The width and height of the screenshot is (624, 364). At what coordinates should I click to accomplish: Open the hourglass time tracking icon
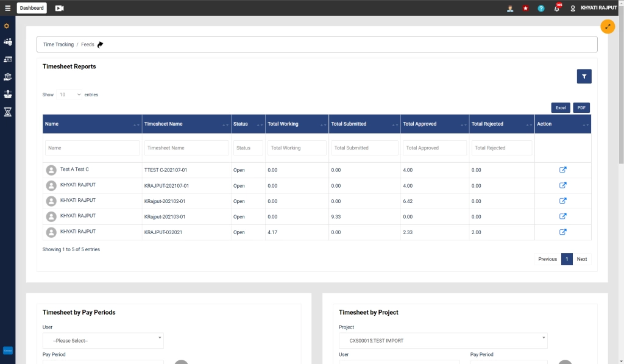tap(7, 112)
